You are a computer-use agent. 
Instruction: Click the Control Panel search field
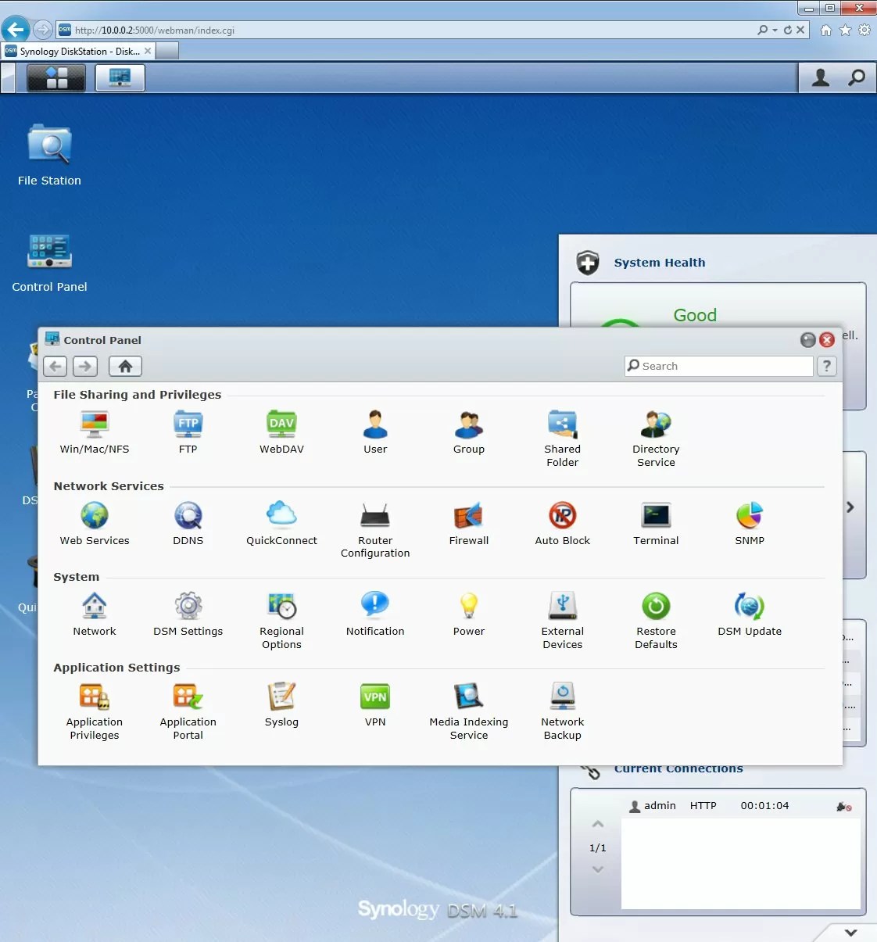[719, 366]
